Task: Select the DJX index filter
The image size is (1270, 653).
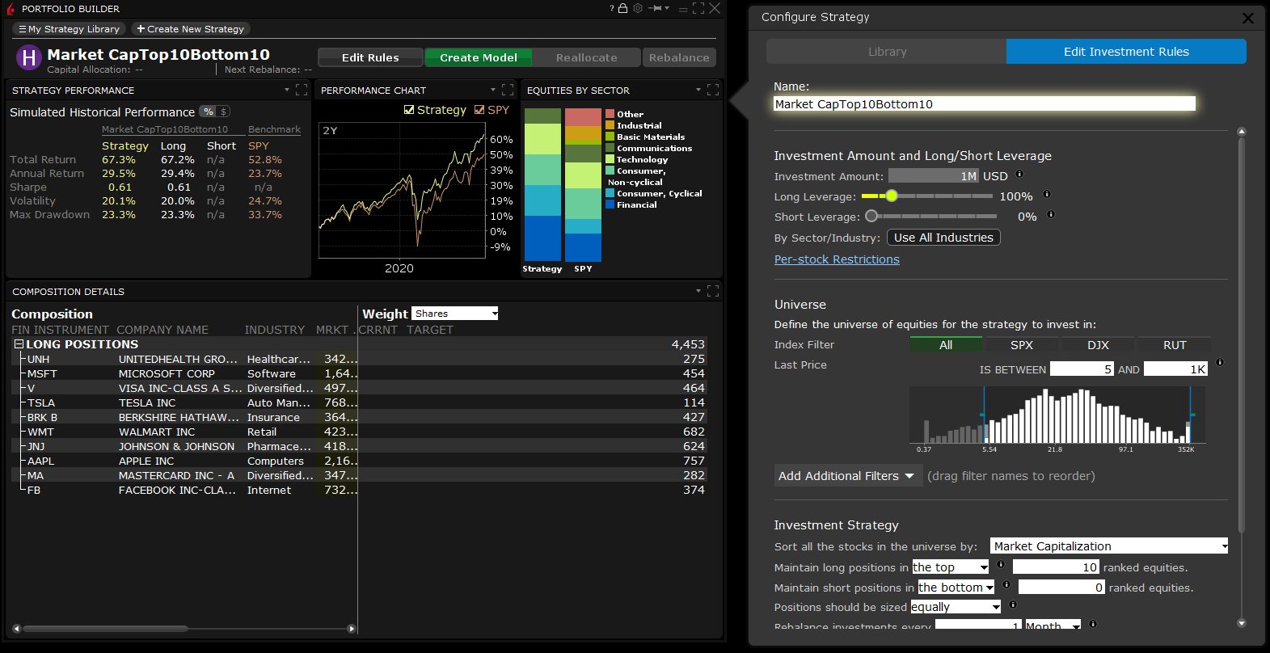Action: (1098, 345)
